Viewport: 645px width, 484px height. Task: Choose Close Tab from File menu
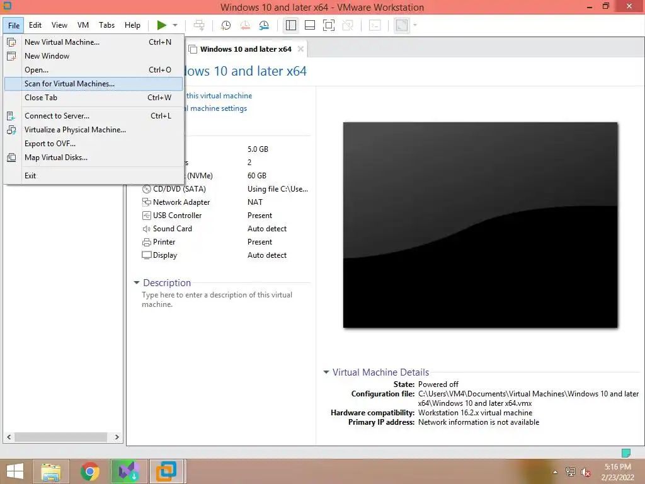[x=93, y=98]
